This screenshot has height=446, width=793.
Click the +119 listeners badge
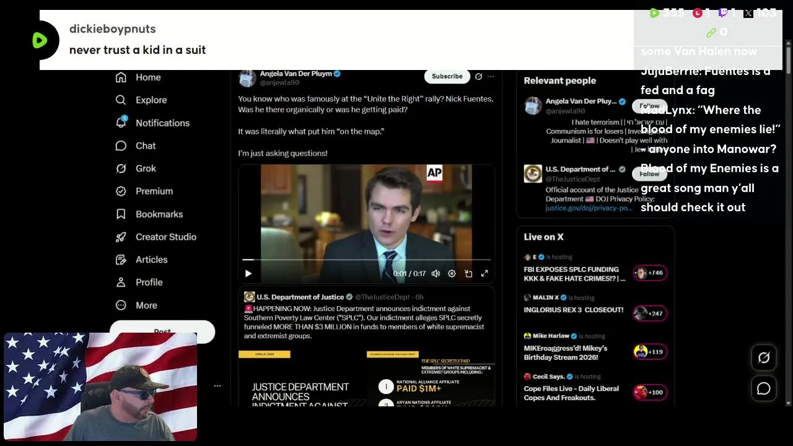pyautogui.click(x=650, y=352)
